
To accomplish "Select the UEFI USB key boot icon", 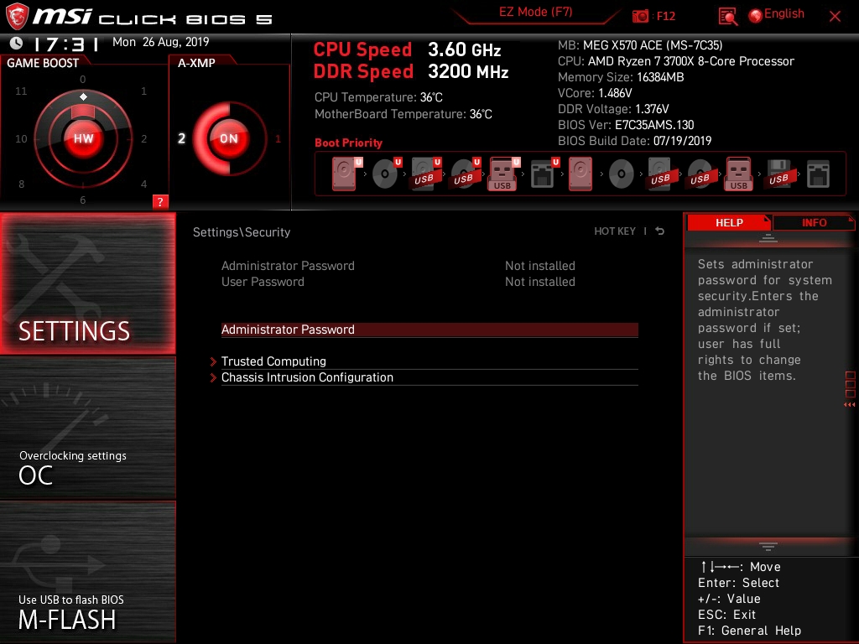I will click(503, 174).
